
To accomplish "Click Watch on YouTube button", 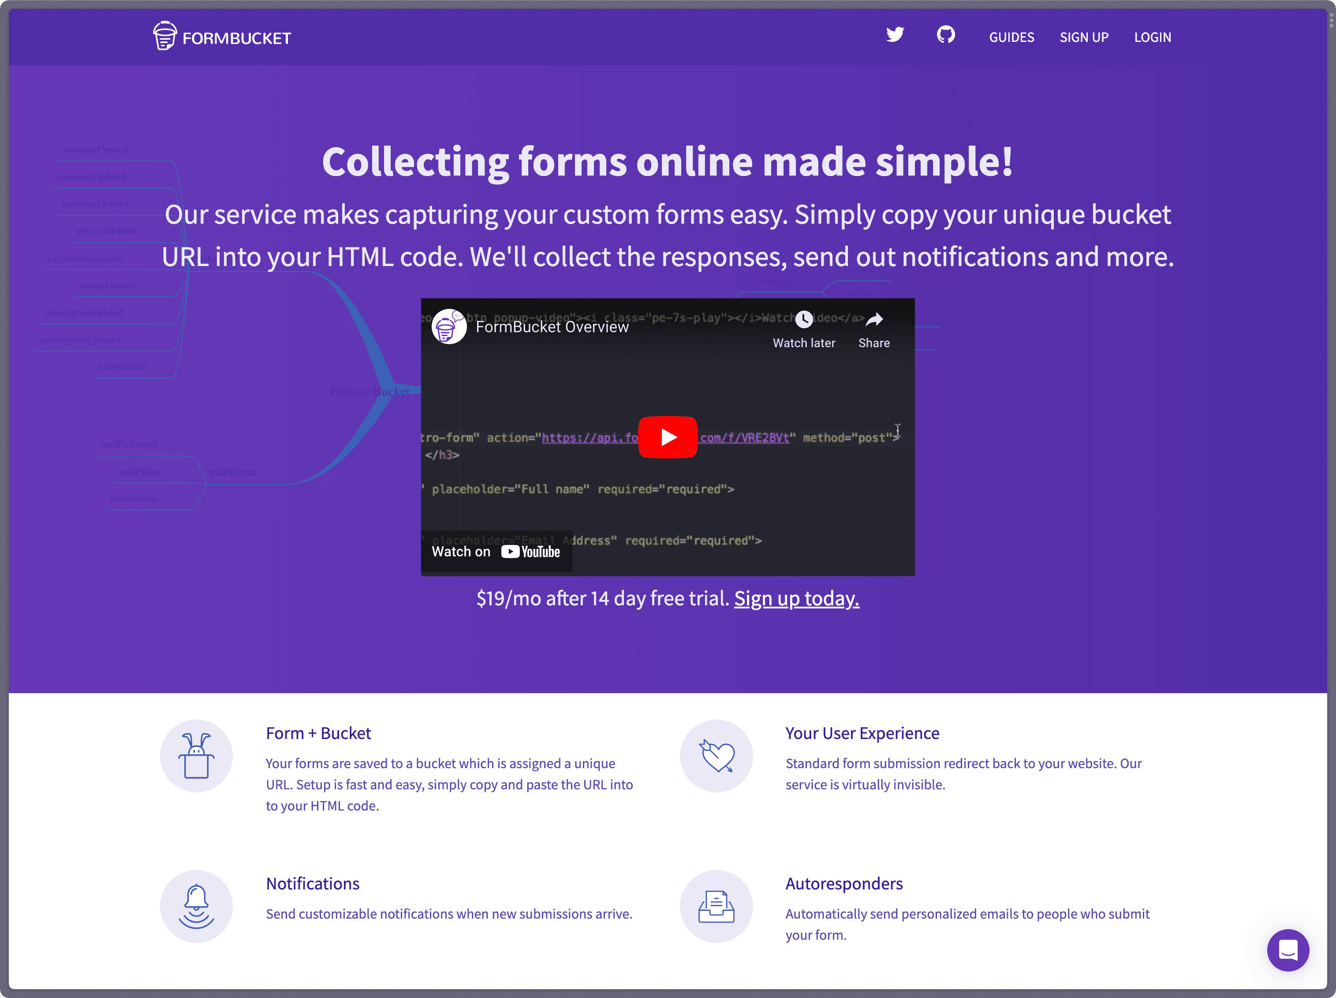I will [496, 552].
